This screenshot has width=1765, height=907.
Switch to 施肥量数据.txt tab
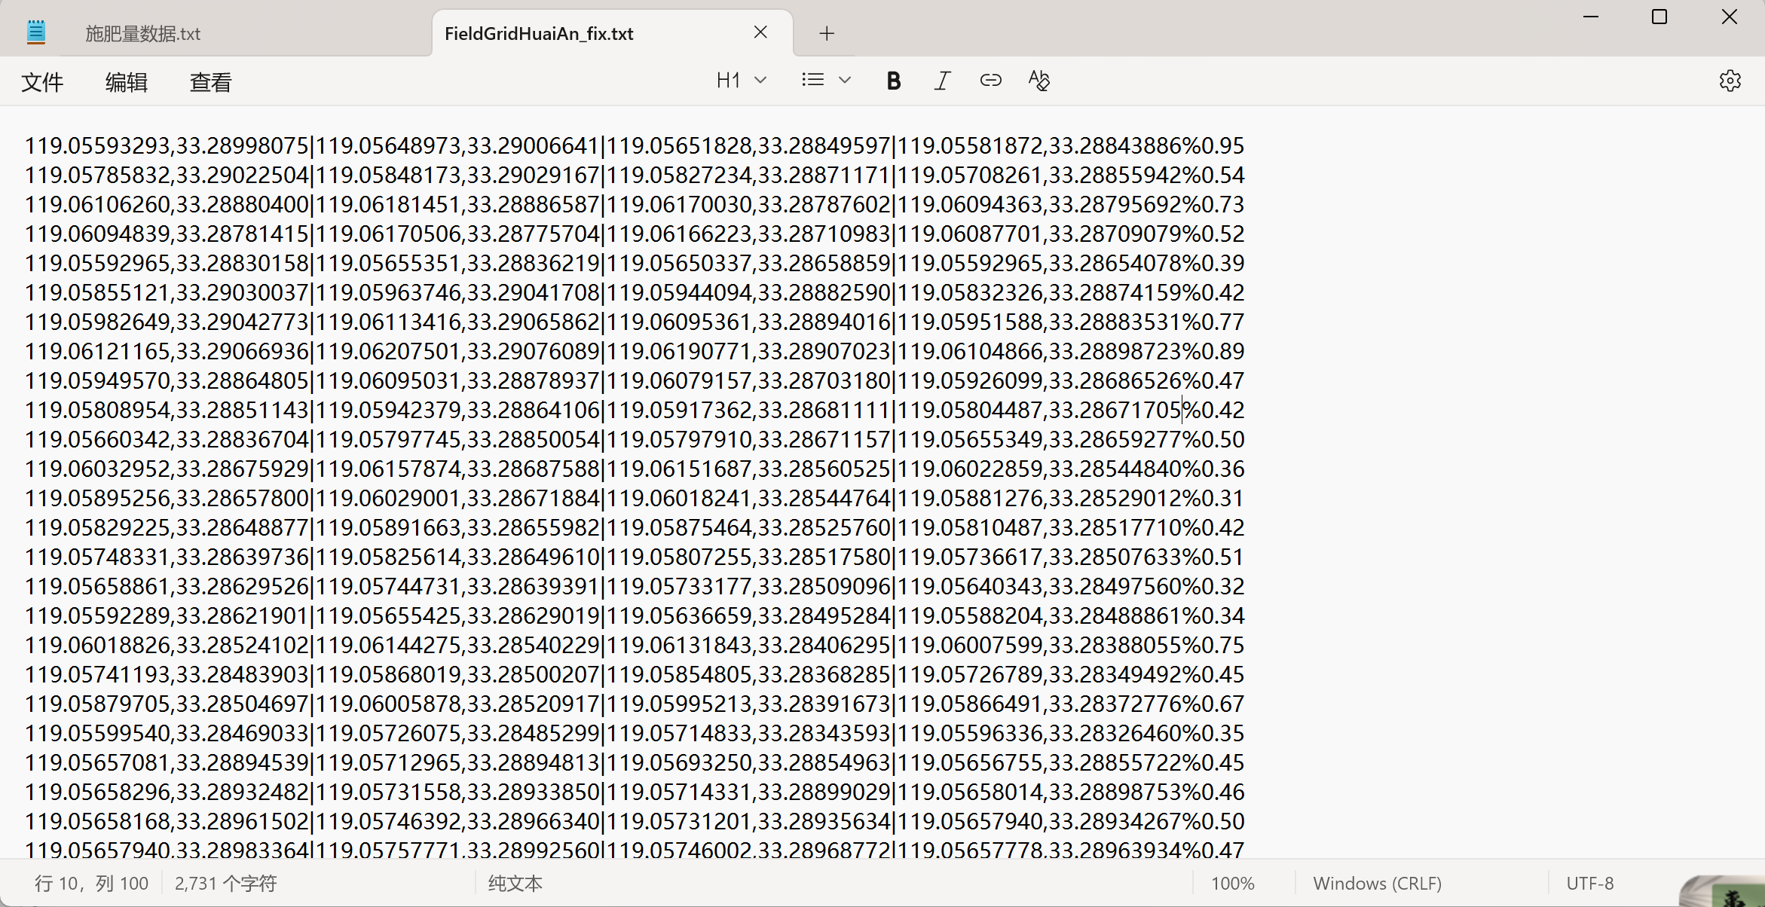click(x=143, y=34)
